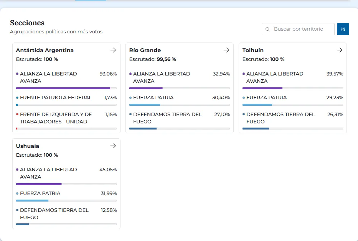Click the Tolhuin card arrow icon
The width and height of the screenshot is (358, 241).
(x=339, y=50)
